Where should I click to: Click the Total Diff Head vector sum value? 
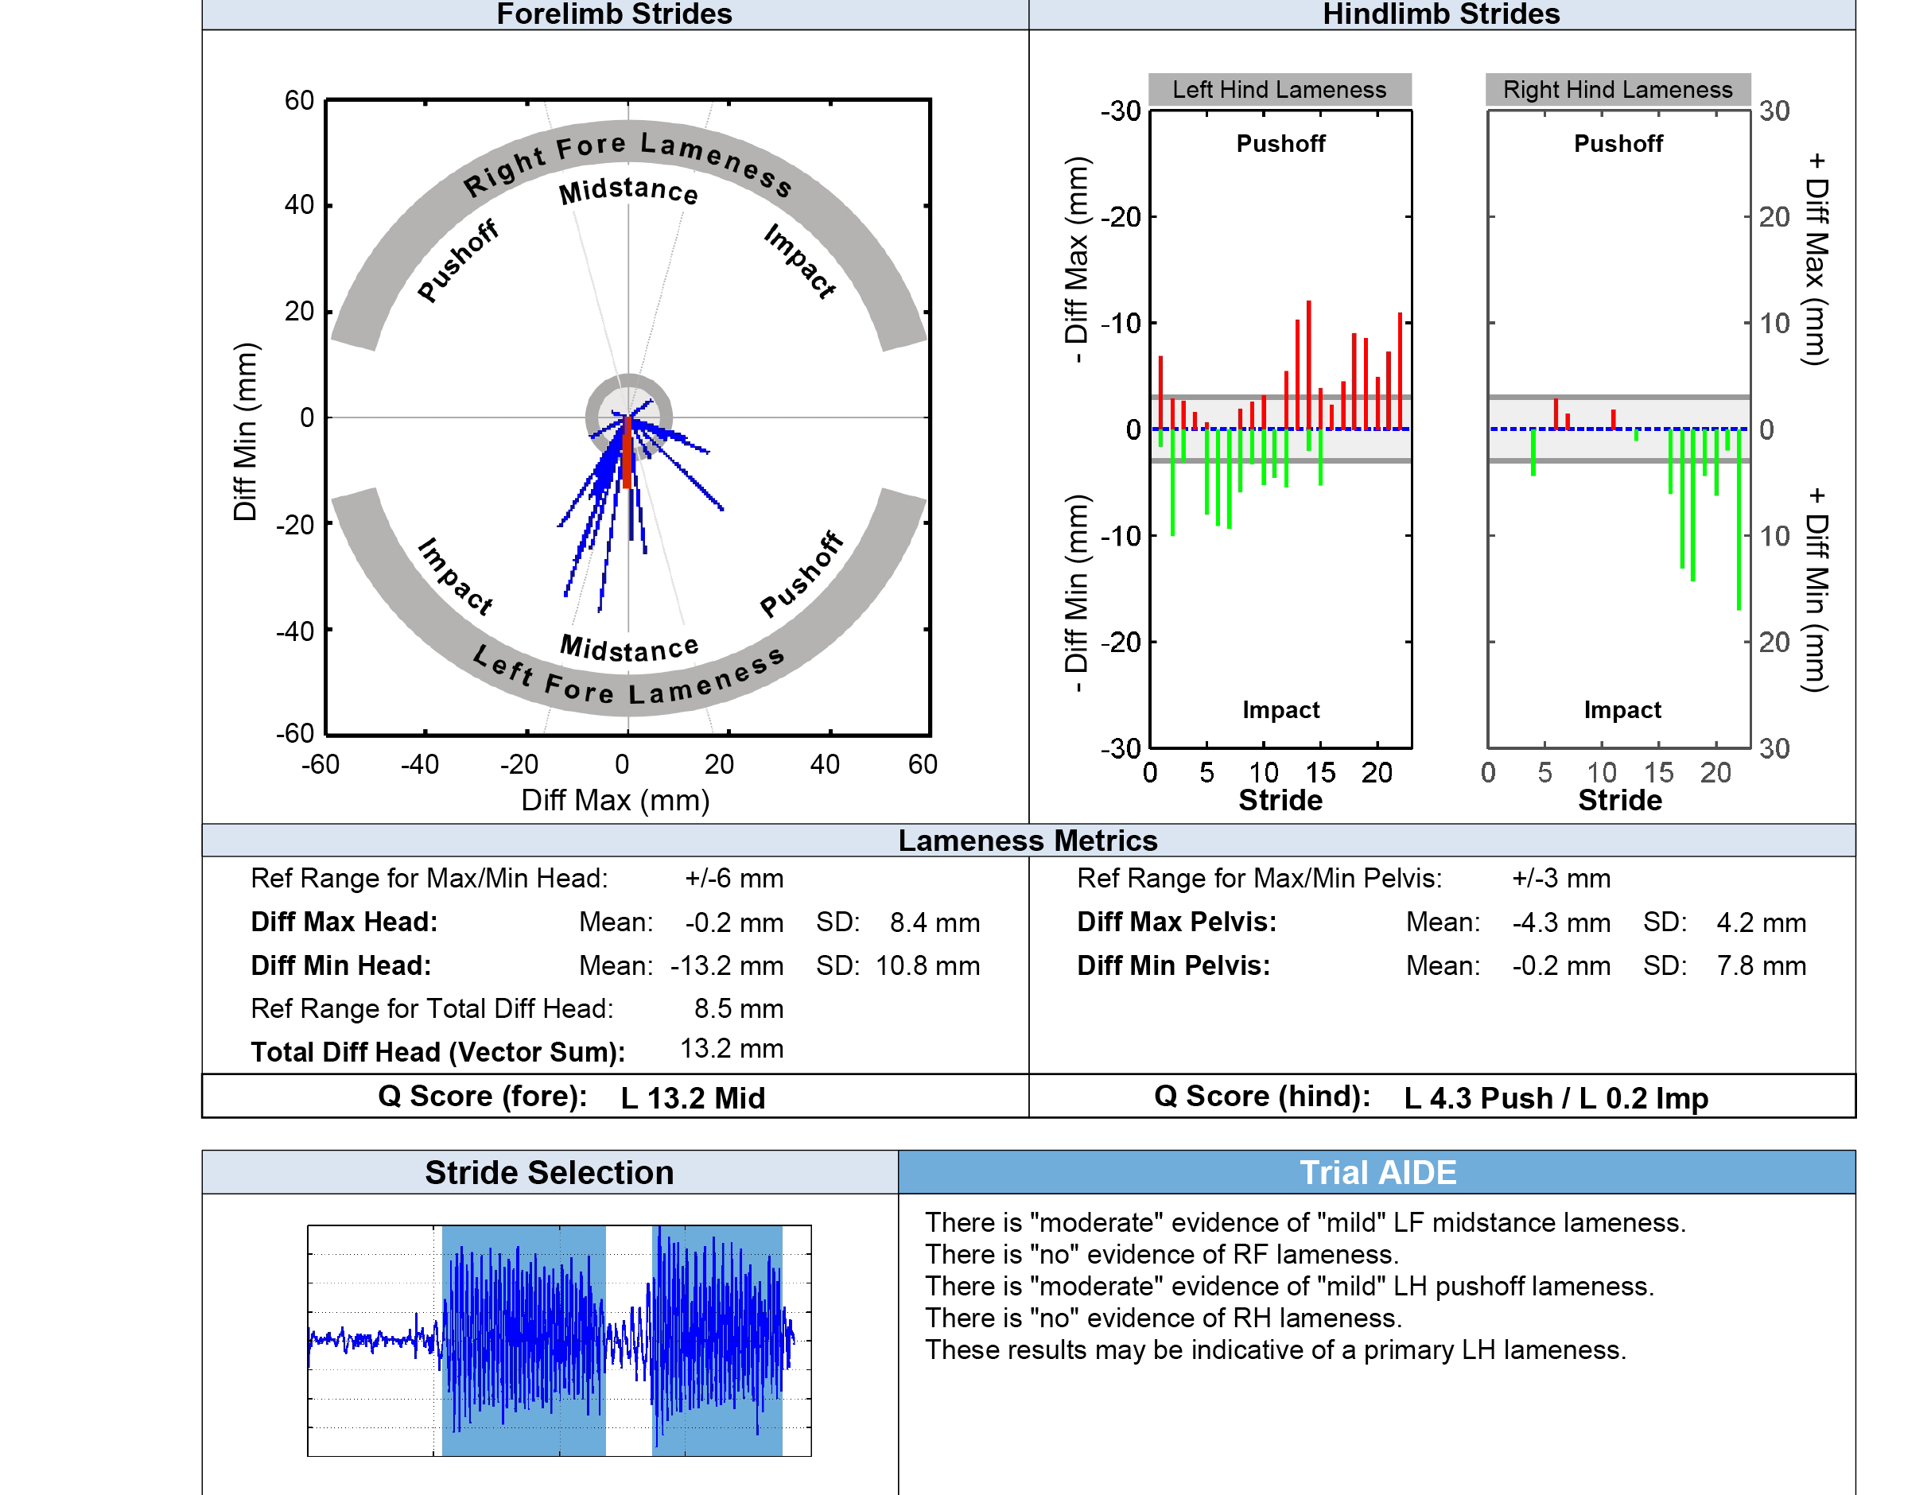click(730, 1050)
